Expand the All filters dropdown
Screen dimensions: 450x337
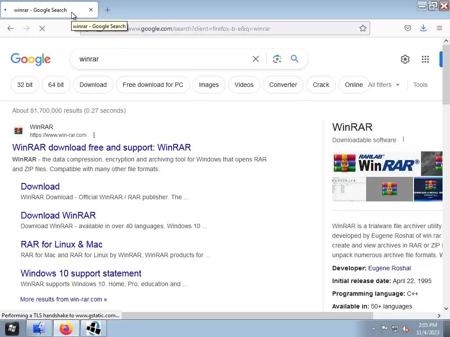tap(384, 85)
